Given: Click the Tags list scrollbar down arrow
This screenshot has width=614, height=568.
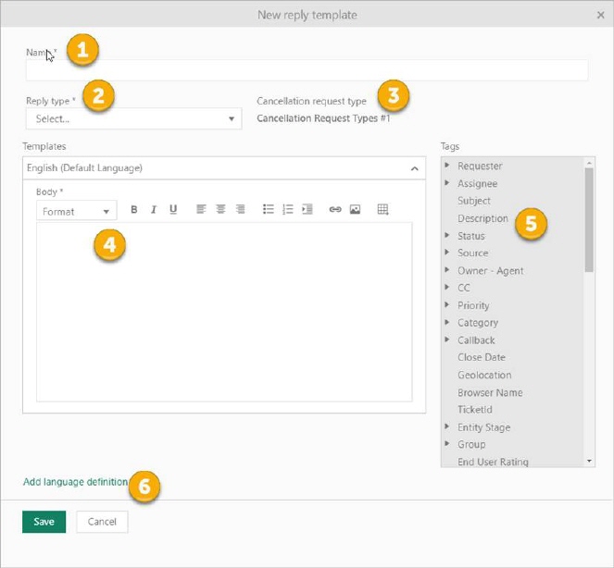Looking at the screenshot, I should pyautogui.click(x=589, y=461).
